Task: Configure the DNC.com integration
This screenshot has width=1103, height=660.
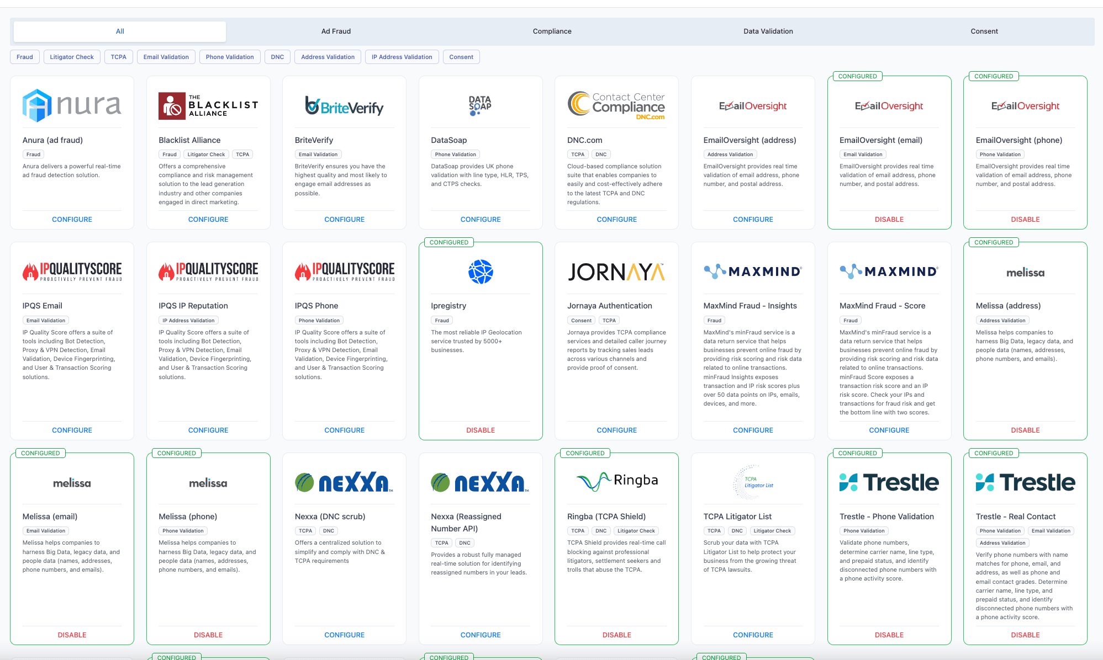Action: click(x=617, y=220)
